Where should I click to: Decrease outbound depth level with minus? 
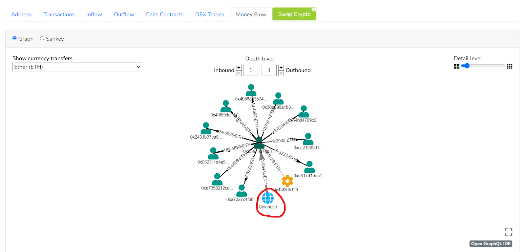pos(281,73)
